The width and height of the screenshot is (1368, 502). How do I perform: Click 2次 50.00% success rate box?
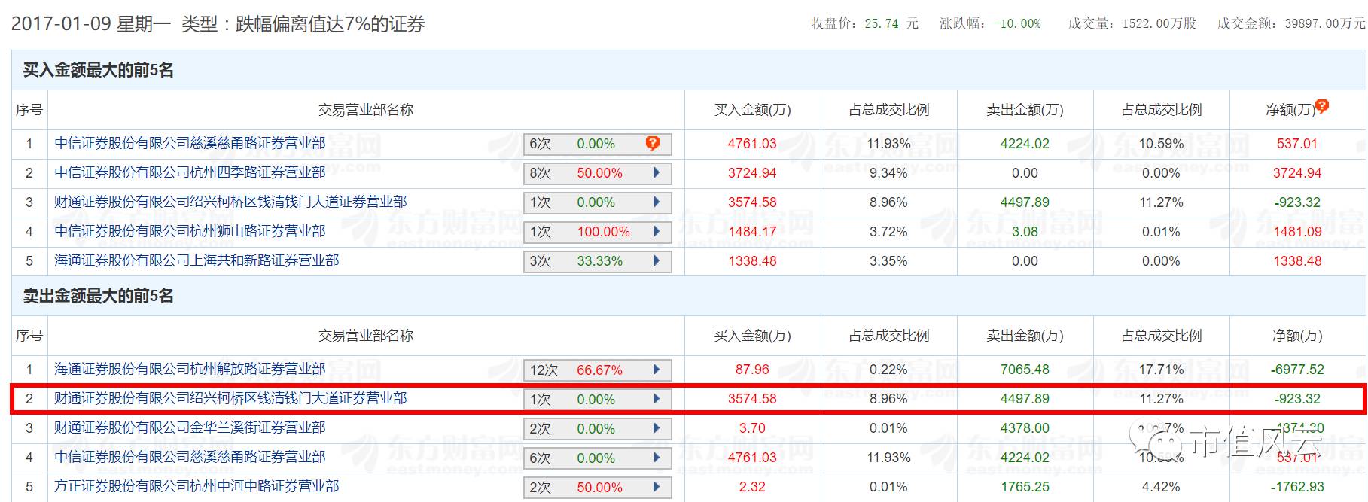(x=598, y=487)
